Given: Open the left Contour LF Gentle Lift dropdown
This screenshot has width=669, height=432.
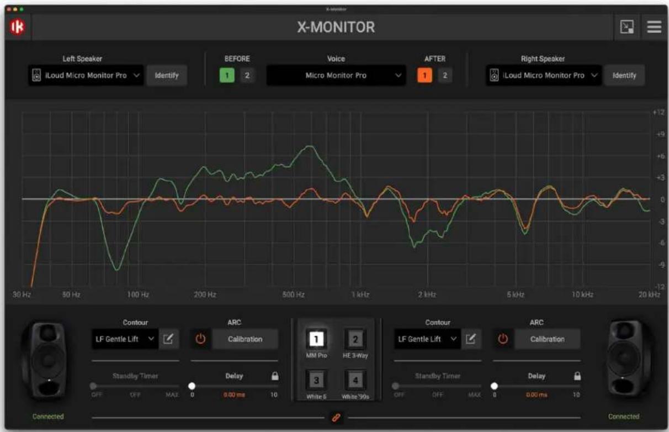Looking at the screenshot, I should (125, 339).
